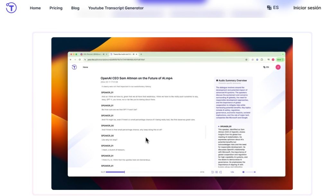
Task: Click the Iniciar sesión button
Action: [x=307, y=8]
